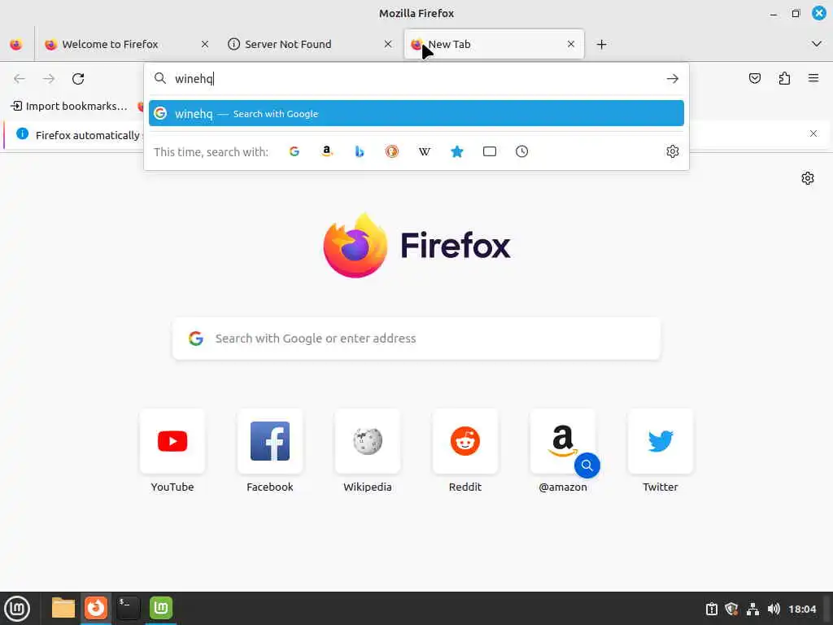Search this time with DuckDuckGo icon
Image resolution: width=833 pixels, height=625 pixels.
[392, 151]
